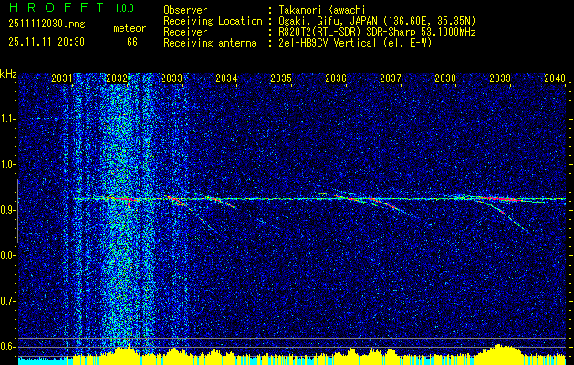
Task: Click the Receiver label
Action: coord(185,32)
